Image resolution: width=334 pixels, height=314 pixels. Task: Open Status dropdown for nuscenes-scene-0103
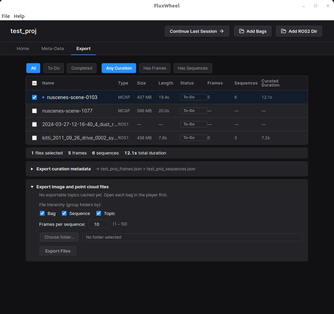tap(194, 97)
